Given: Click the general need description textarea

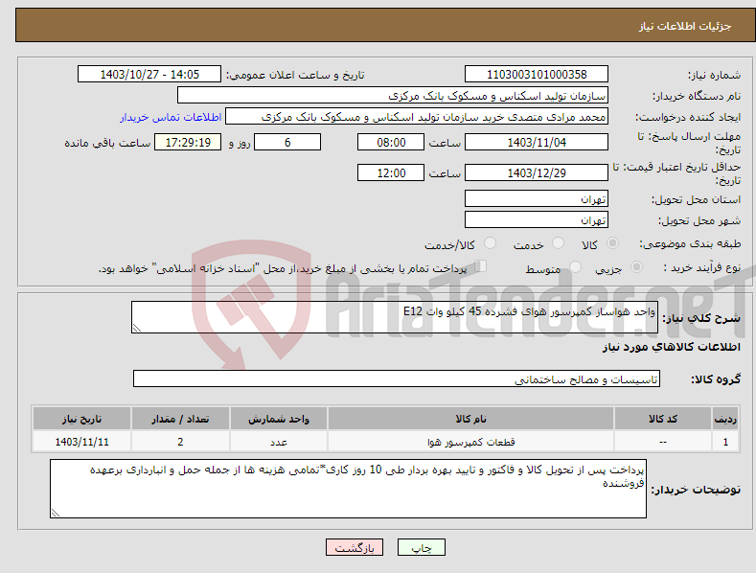Looking at the screenshot, I should [x=395, y=317].
